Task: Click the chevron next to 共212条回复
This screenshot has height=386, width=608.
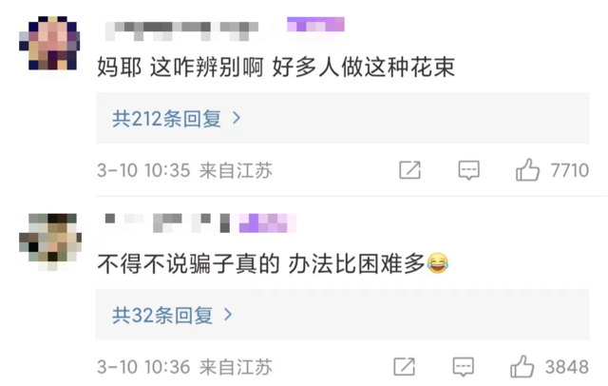Action: (x=237, y=118)
